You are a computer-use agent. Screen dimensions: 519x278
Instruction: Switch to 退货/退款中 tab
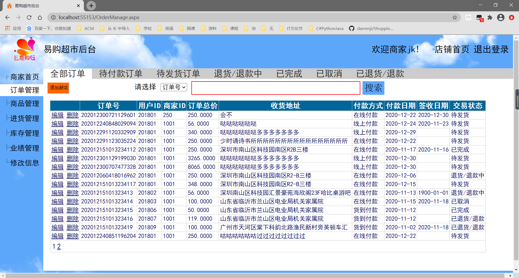point(238,74)
